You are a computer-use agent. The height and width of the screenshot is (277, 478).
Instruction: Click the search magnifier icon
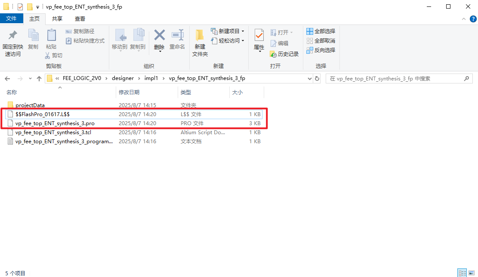pos(466,79)
